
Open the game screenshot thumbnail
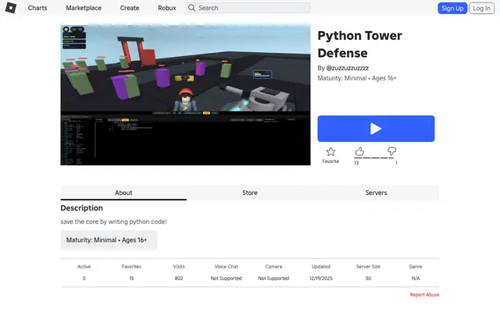[x=185, y=94]
